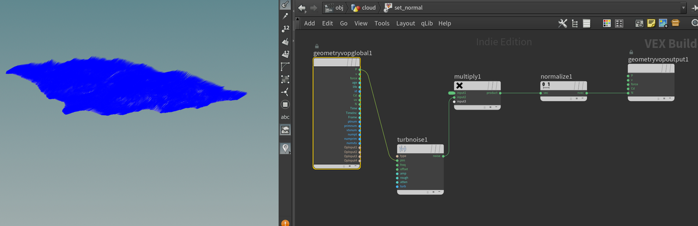Switch to tree view icon

point(575,23)
